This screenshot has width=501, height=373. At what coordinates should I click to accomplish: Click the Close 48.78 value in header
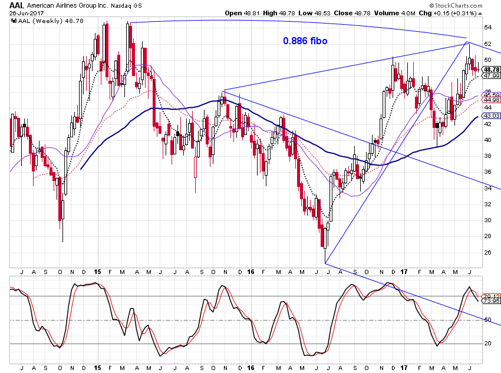[x=352, y=13]
